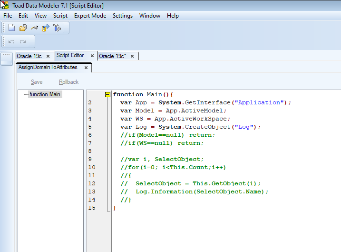The image size is (341, 252).
Task: Close the Oracle 19c* tab
Action: 132,56
